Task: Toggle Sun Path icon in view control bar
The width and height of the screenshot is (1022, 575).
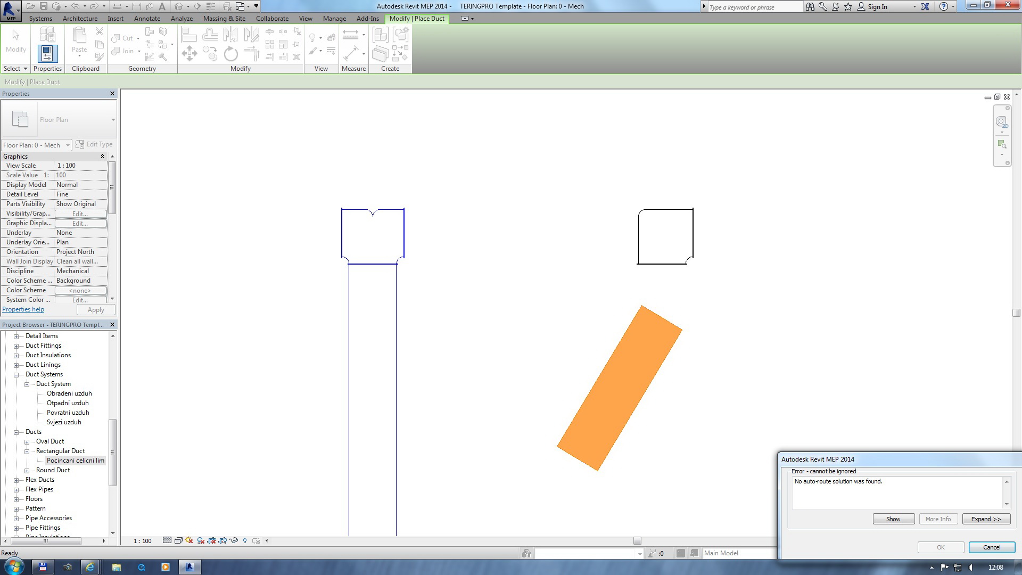Action: point(189,540)
